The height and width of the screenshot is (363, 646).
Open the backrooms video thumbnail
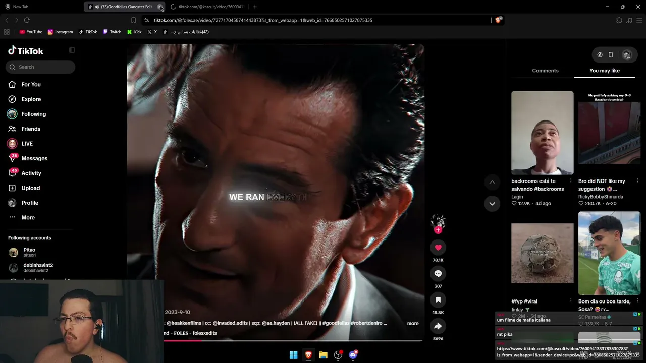click(543, 133)
